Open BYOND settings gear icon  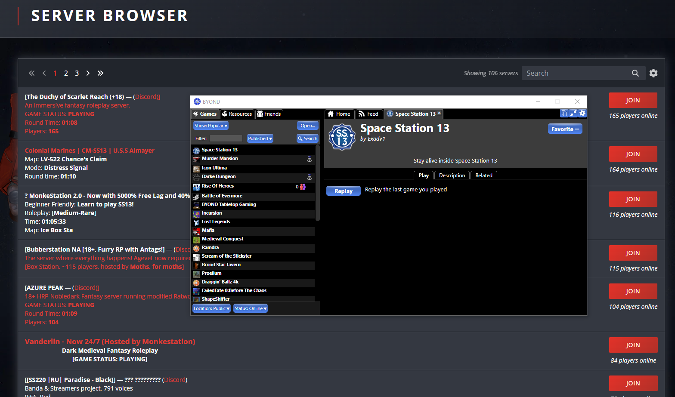[582, 113]
